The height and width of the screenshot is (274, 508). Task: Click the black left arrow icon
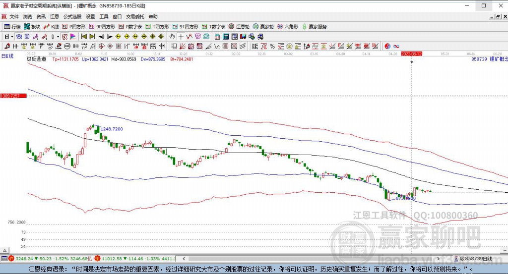pyautogui.click(x=101, y=37)
